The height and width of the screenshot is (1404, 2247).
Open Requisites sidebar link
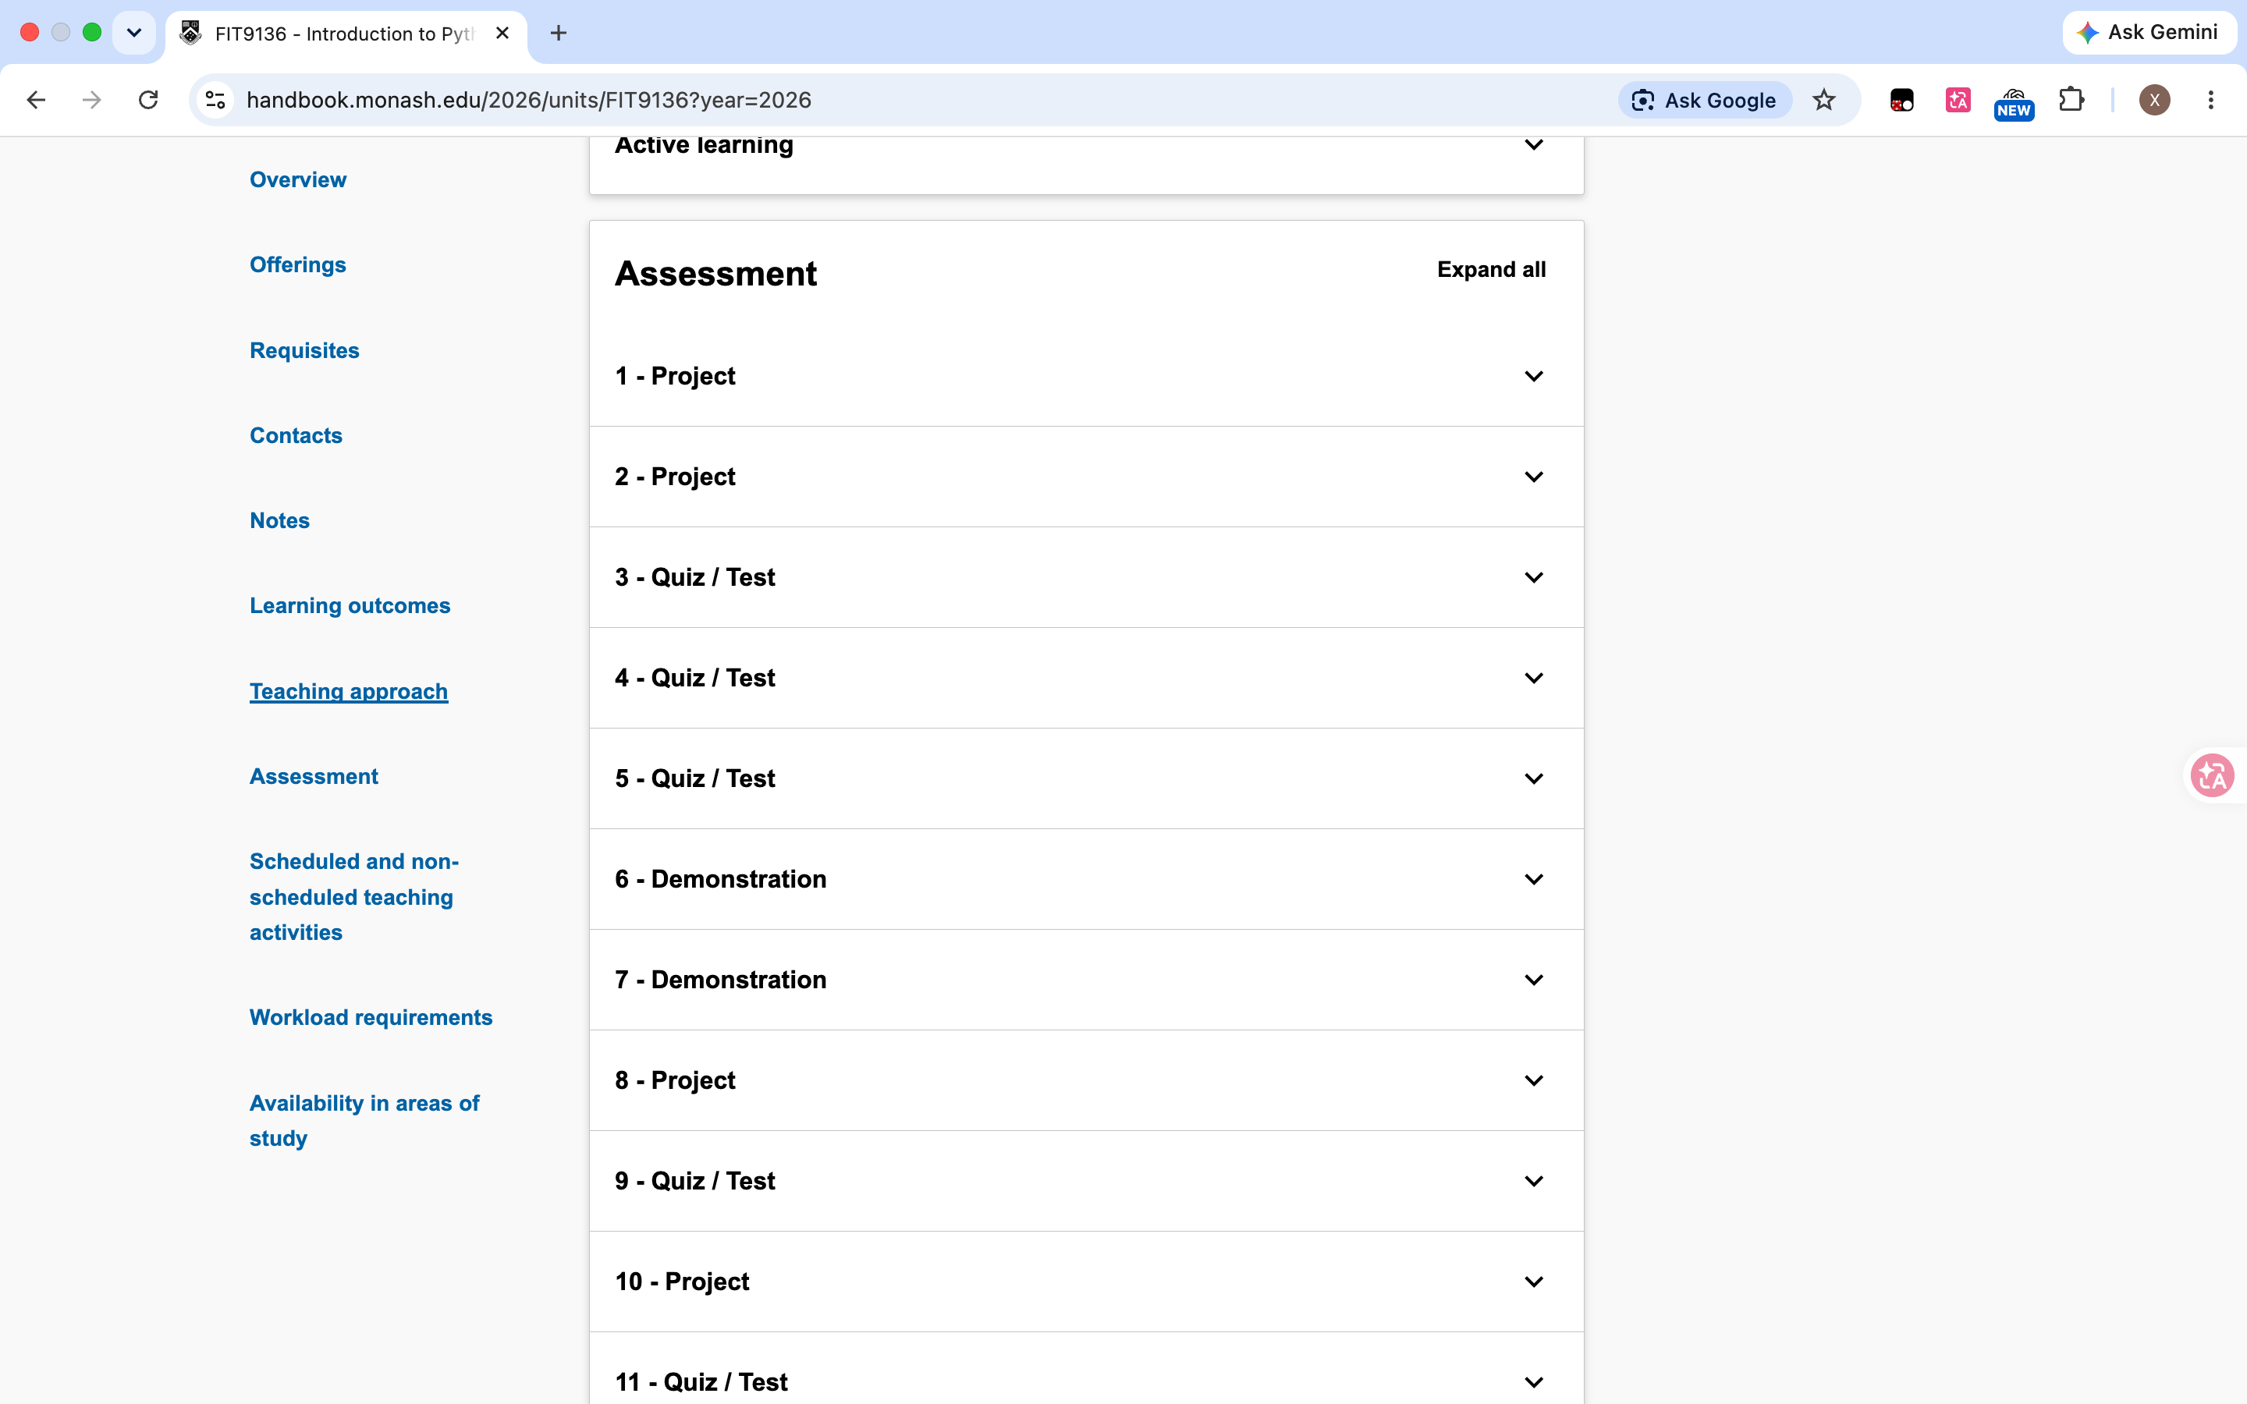[304, 350]
